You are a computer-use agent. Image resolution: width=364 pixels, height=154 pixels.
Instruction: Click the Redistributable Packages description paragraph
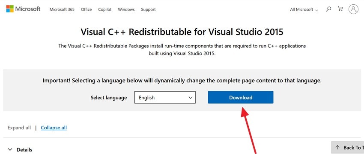[x=182, y=50]
